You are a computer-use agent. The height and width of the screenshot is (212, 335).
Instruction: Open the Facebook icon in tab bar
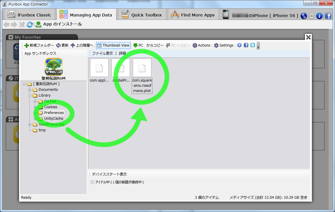[328, 16]
